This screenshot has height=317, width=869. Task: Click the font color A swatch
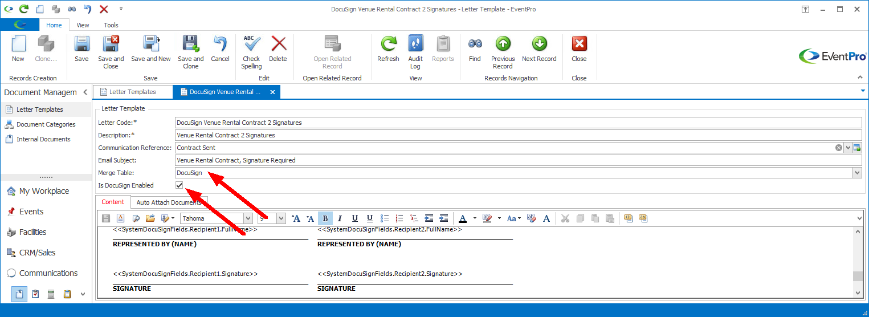(x=463, y=218)
